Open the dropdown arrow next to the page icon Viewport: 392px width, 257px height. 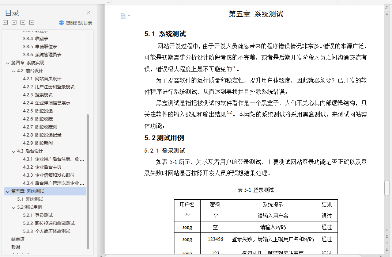129,16
